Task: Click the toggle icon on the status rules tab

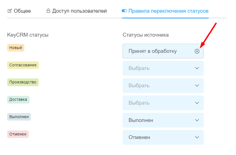Action: click(124, 11)
